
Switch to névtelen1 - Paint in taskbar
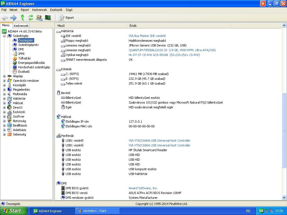point(97,211)
